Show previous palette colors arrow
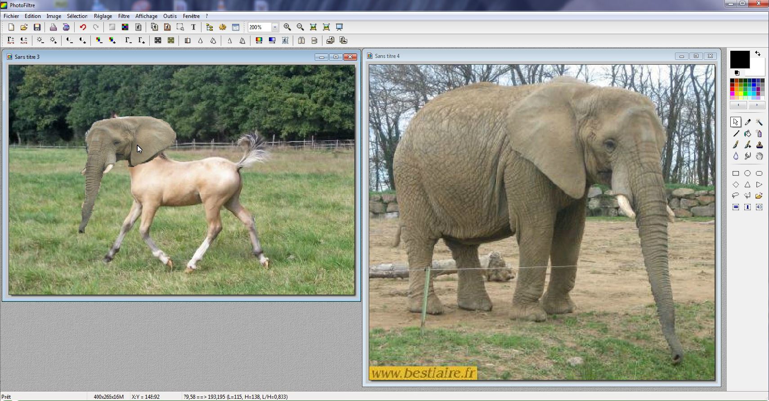The width and height of the screenshot is (769, 401). coord(738,105)
